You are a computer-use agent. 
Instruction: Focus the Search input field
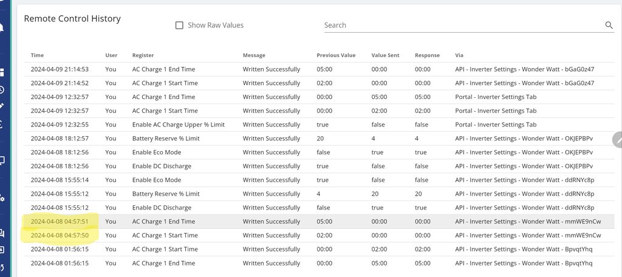pyautogui.click(x=462, y=25)
